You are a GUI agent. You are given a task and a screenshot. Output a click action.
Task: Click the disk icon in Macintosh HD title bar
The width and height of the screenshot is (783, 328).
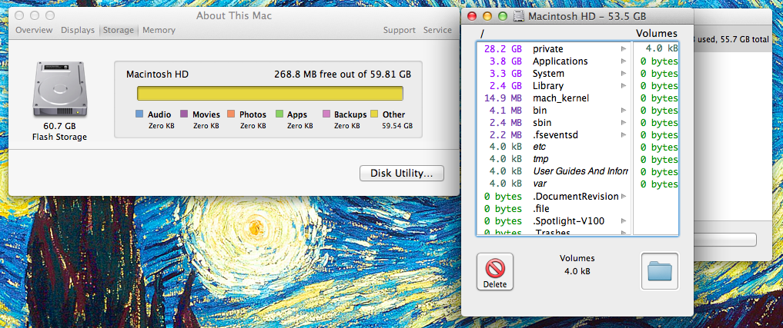pos(519,16)
